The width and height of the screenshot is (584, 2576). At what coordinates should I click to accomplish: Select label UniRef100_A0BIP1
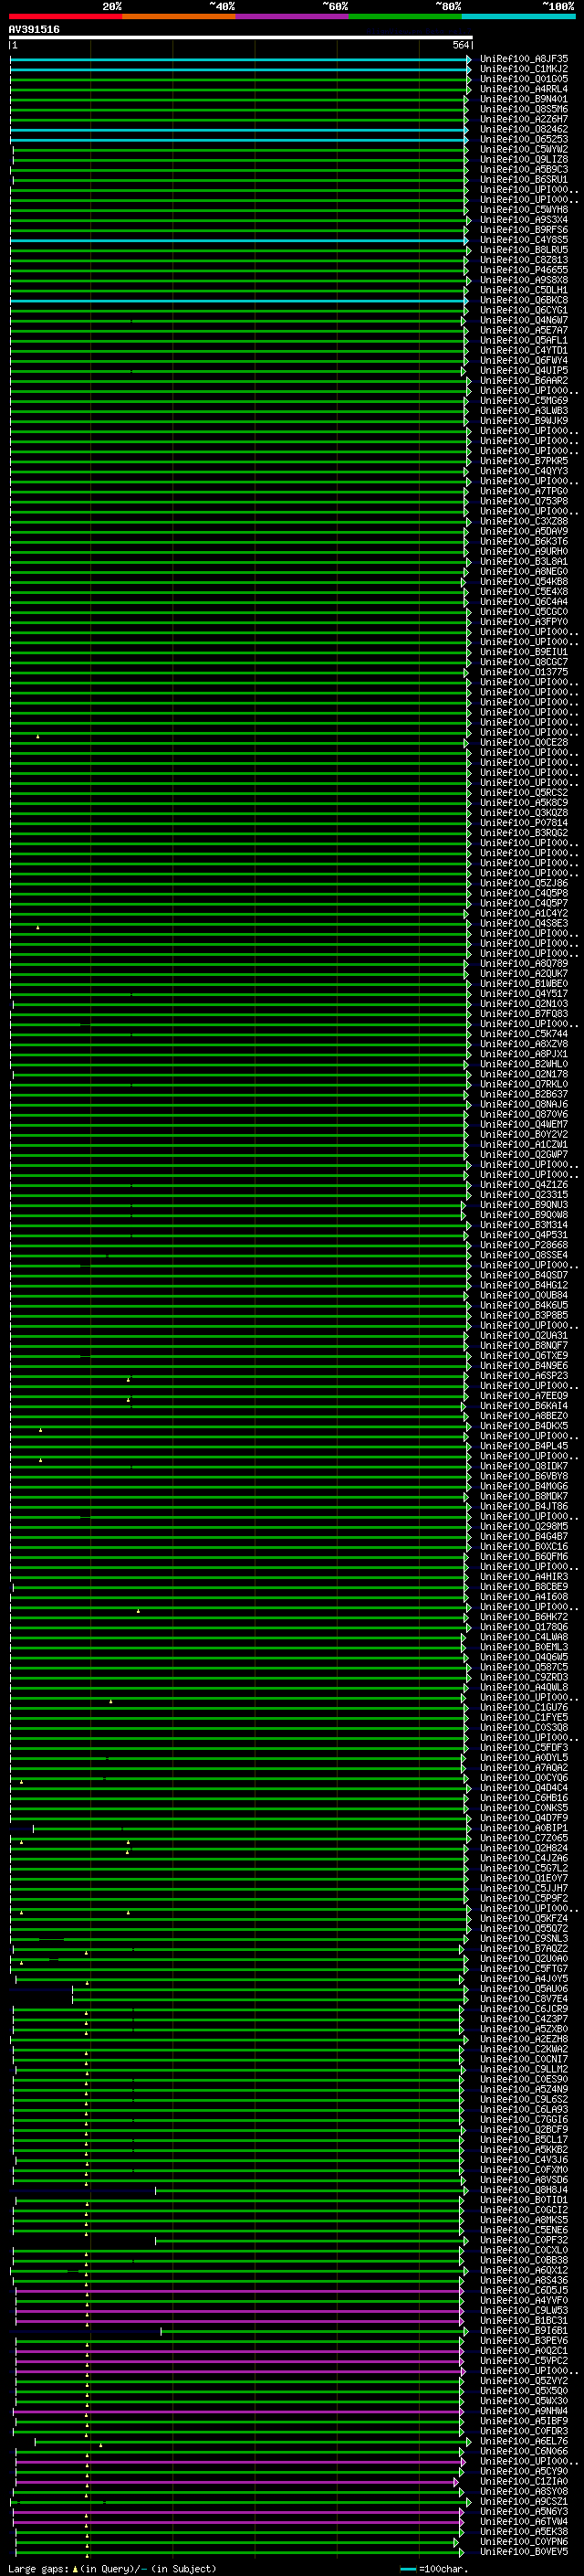click(524, 1828)
